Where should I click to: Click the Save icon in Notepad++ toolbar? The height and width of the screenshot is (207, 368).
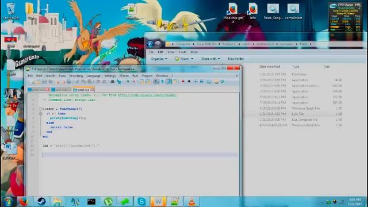click(44, 82)
